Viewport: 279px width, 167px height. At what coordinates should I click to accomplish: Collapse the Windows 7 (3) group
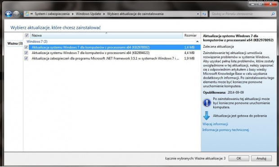[198, 41]
